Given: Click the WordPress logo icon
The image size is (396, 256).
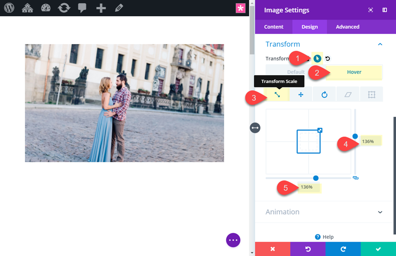Looking at the screenshot, I should (9, 8).
